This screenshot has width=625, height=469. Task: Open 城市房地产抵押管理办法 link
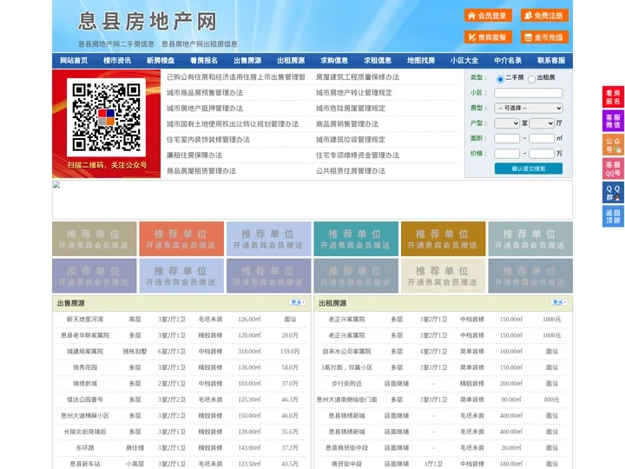205,108
